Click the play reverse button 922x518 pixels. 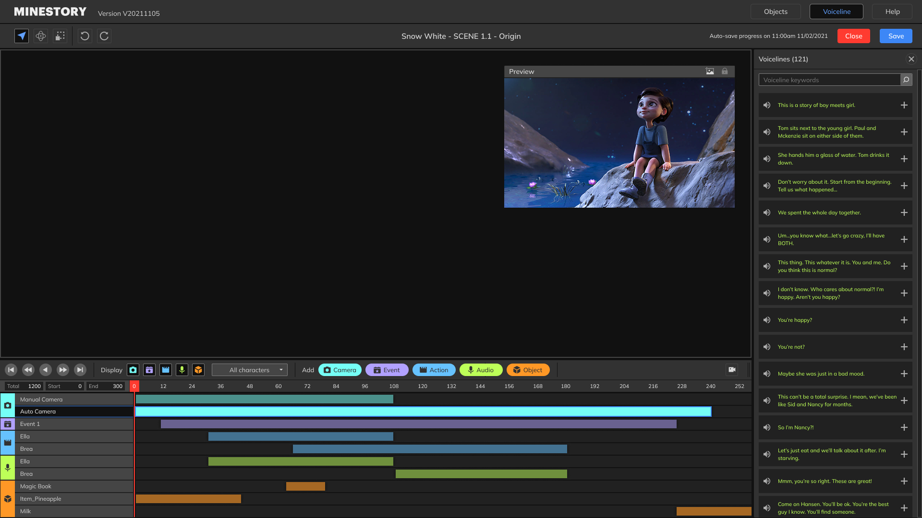(46, 370)
